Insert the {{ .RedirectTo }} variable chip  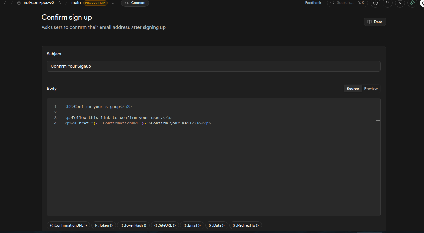pos(245,225)
